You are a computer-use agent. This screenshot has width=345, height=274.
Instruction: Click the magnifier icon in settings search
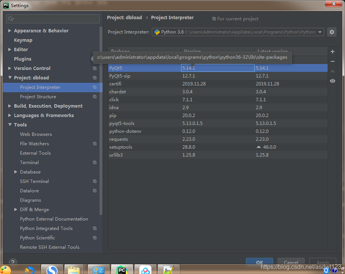point(11,19)
